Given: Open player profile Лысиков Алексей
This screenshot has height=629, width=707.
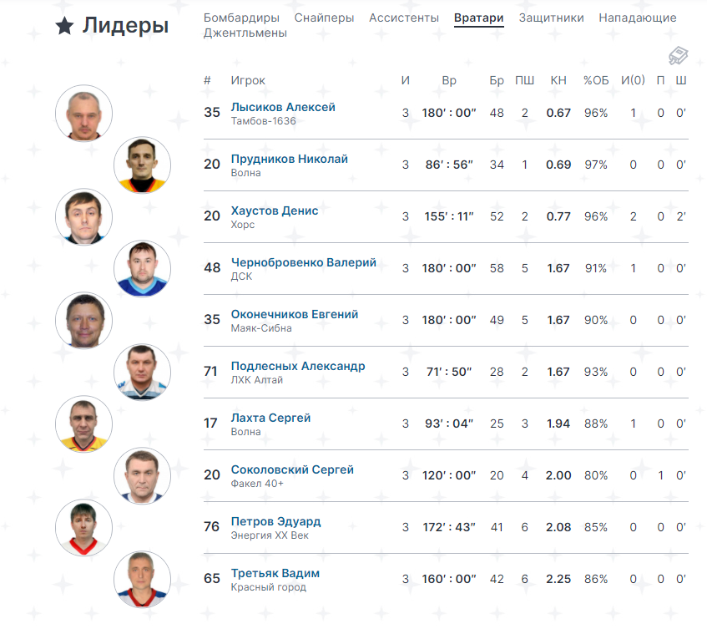Looking at the screenshot, I should coord(283,107).
